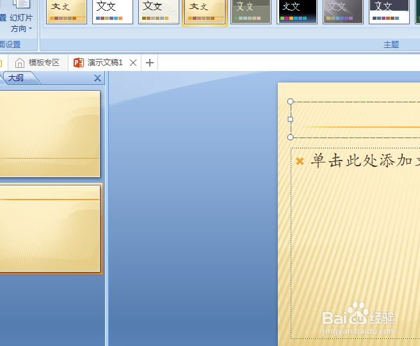Switch to the 大纲 outline tab
This screenshot has width=420, height=346.
click(x=16, y=78)
